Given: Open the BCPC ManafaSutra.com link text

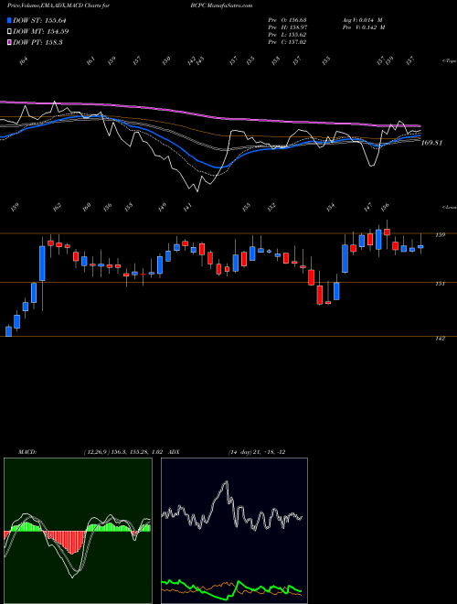Looking at the screenshot, I should [221, 5].
